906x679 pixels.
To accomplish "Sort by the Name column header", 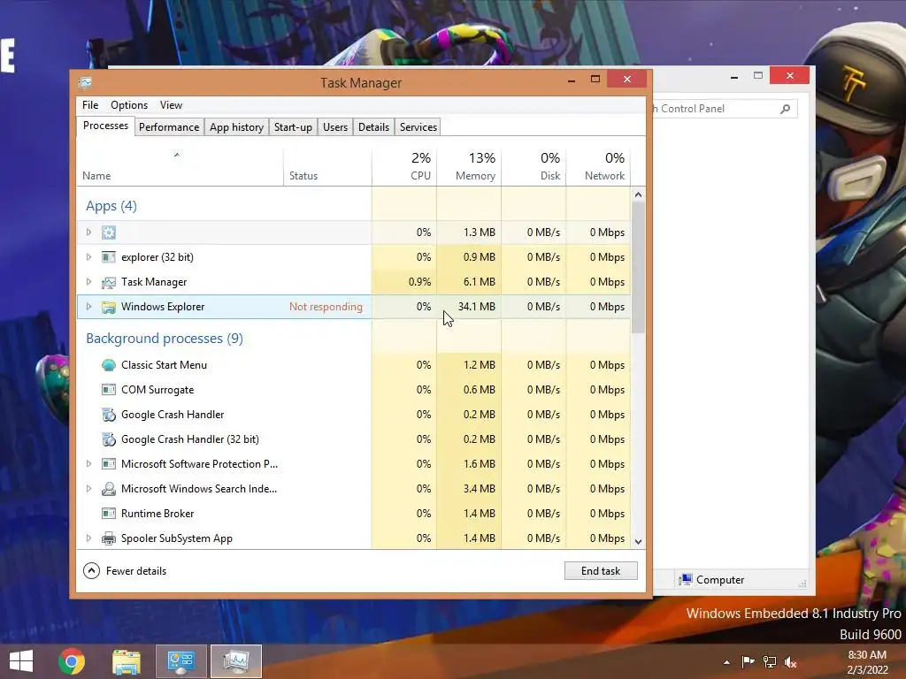I will click(x=180, y=167).
